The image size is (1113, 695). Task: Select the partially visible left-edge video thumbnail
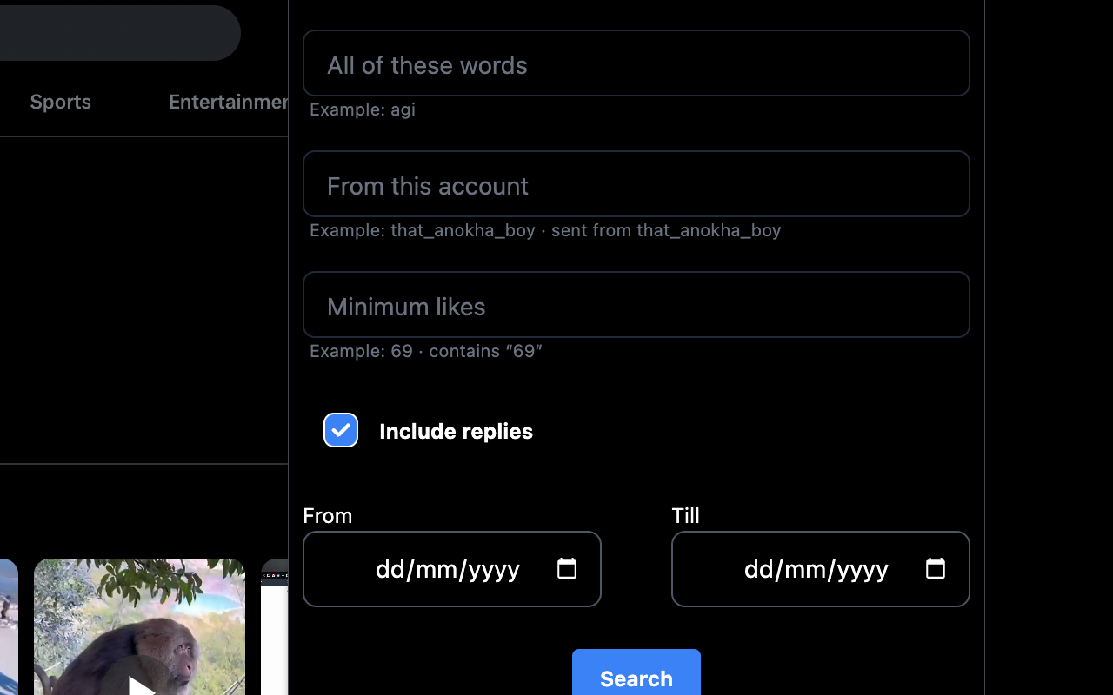click(9, 627)
